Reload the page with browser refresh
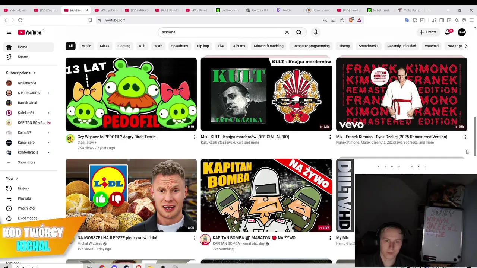477x268 pixels. click(20, 20)
